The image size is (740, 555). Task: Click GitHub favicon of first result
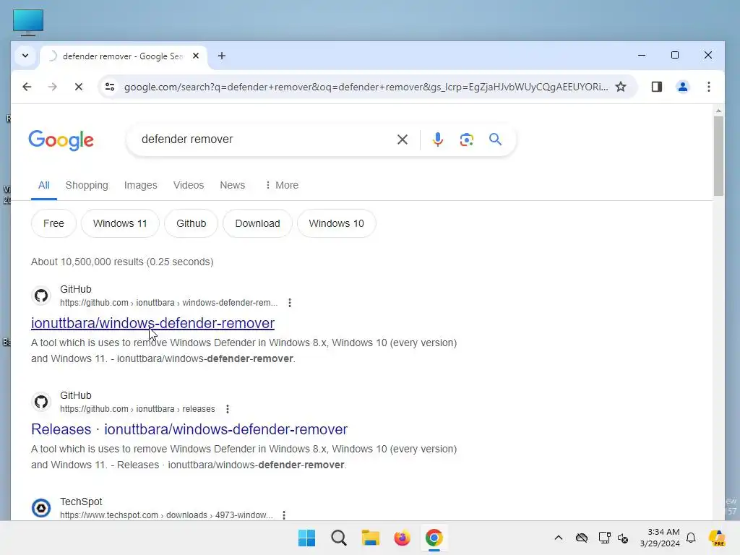click(41, 296)
